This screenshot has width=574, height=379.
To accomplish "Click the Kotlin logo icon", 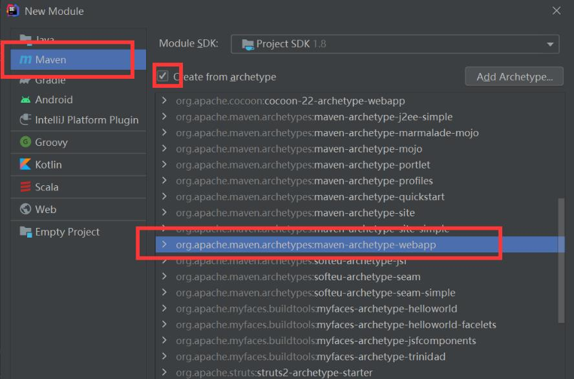I will click(x=25, y=164).
